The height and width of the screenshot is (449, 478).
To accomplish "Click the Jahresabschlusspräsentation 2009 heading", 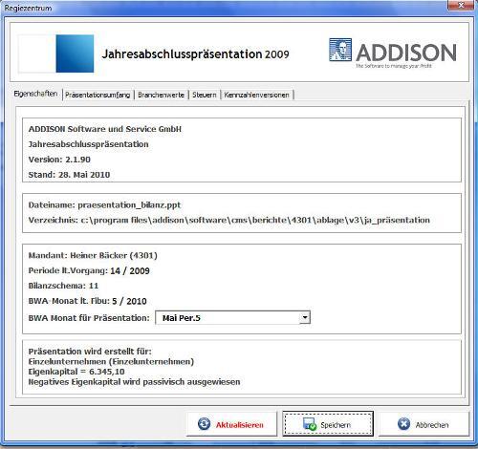I will [195, 53].
